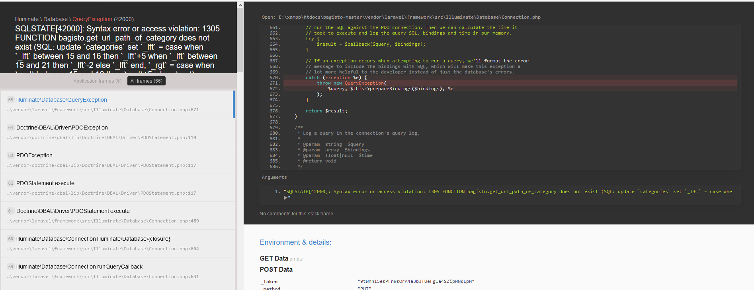
Task: Switch to Application frames (6) tab
Action: (x=97, y=81)
